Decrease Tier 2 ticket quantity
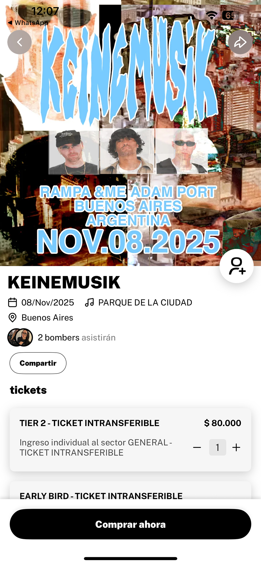261x565 pixels. [197, 447]
